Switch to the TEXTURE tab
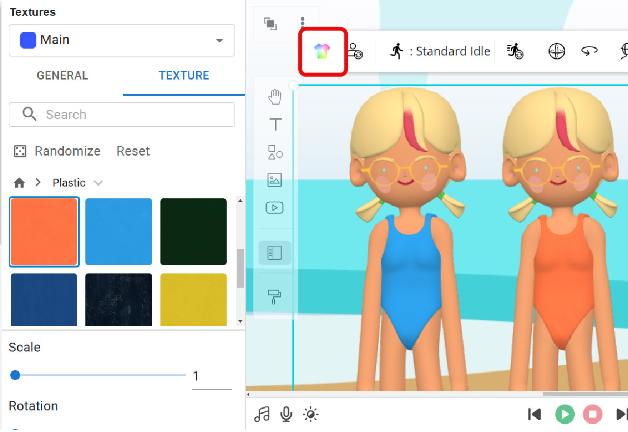628x432 pixels. pos(183,76)
